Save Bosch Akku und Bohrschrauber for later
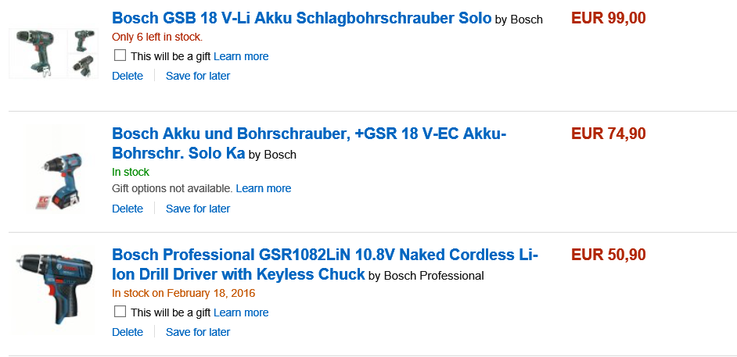737x357 pixels. [198, 209]
